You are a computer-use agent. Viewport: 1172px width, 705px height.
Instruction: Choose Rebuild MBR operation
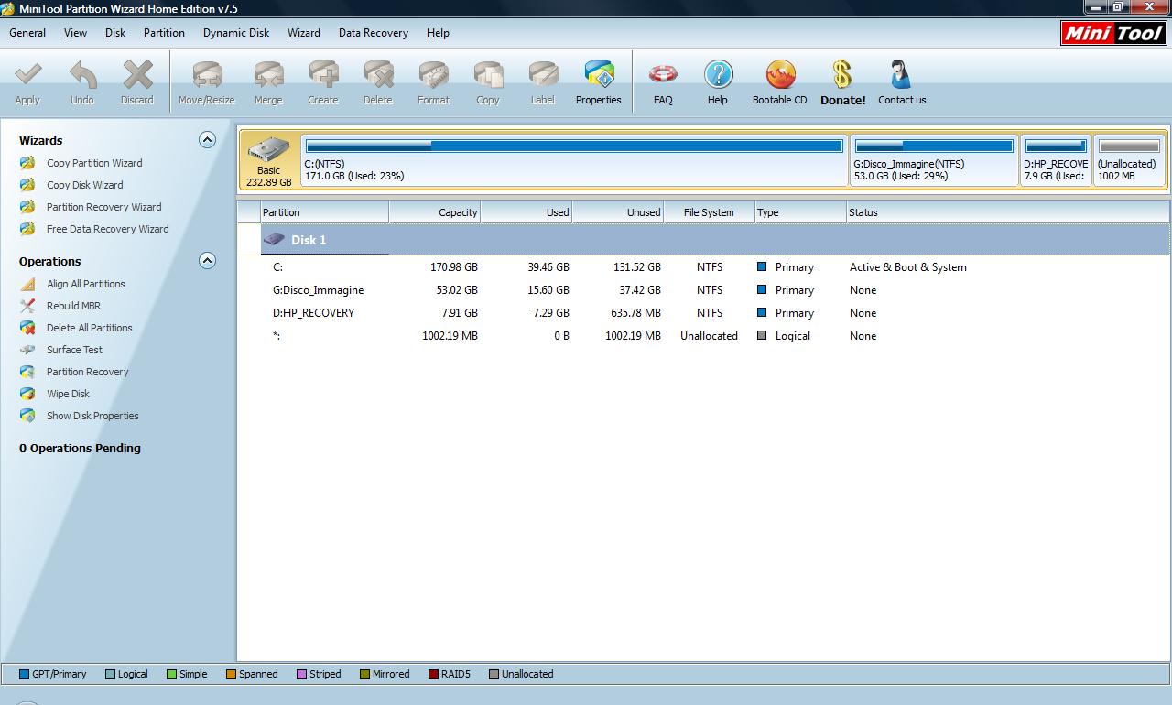point(73,306)
